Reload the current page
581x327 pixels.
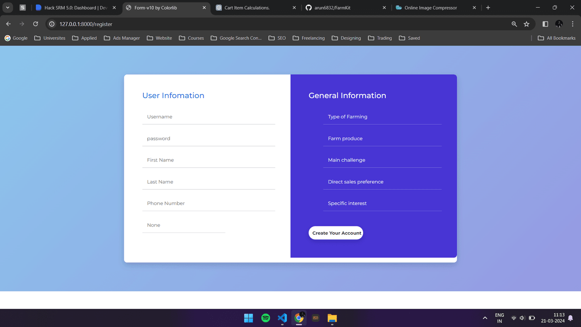[x=36, y=24]
